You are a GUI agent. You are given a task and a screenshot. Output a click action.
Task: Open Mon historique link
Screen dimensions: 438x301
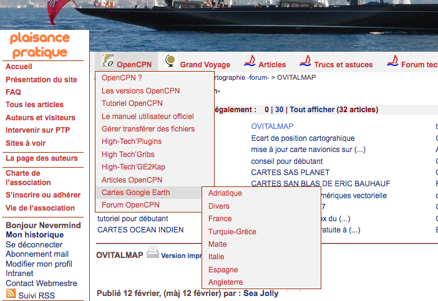tap(35, 235)
